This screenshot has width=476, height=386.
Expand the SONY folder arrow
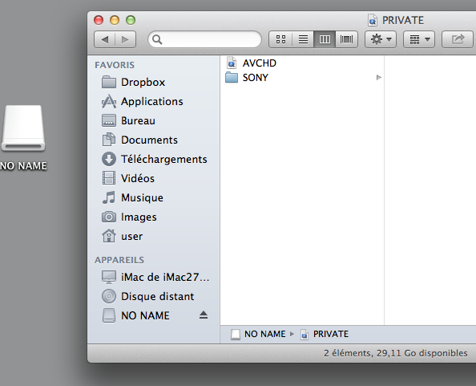coord(378,78)
